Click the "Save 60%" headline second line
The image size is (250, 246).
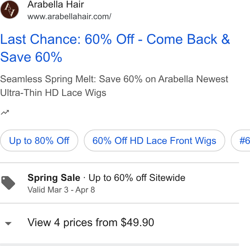(x=31, y=57)
